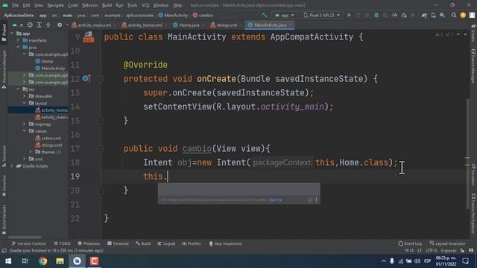The height and width of the screenshot is (268, 477).
Task: Click the related XML file gutter icon on line 9
Action: (89, 37)
